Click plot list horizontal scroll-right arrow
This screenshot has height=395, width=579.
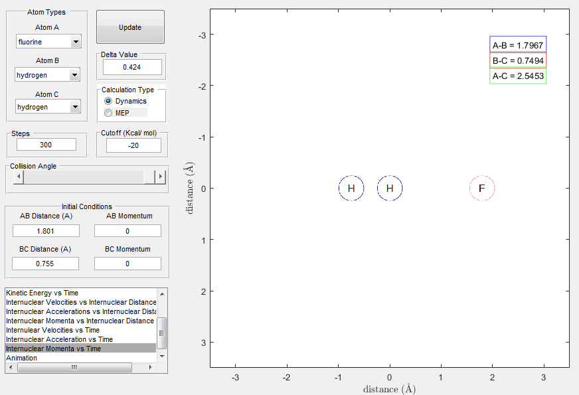coord(150,367)
